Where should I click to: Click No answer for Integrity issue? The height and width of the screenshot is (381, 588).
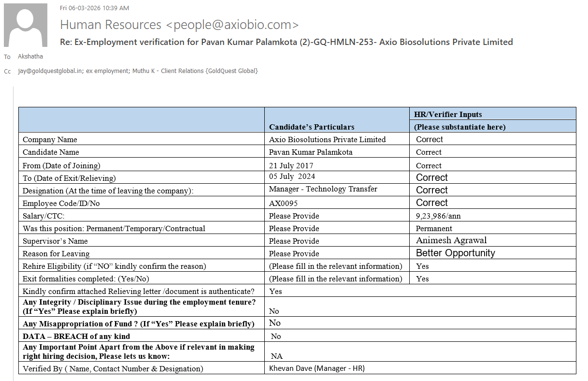[x=274, y=311]
